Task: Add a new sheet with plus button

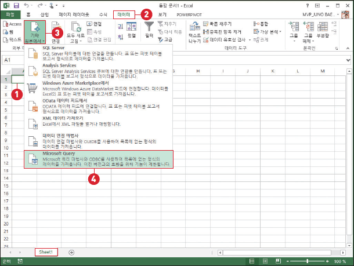Action: click(71, 253)
